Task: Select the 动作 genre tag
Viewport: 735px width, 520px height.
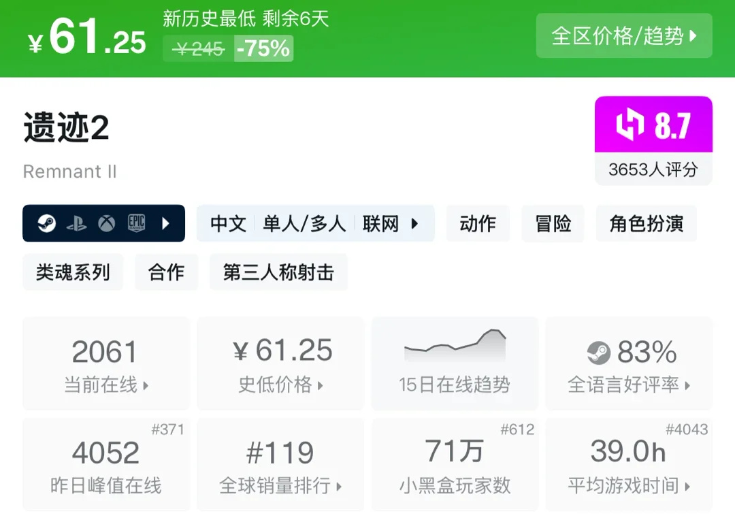Action: 478,223
